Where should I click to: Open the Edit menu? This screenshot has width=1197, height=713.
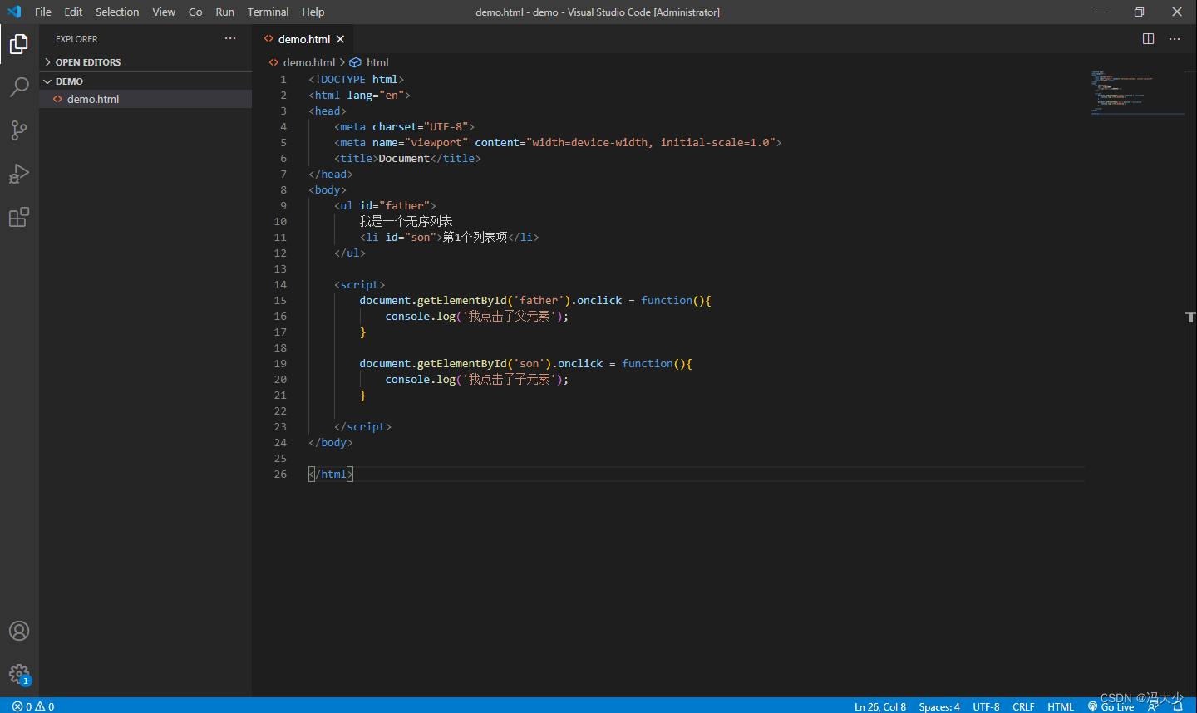pos(73,12)
